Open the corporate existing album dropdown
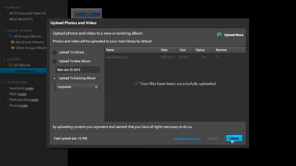This screenshot has width=296, height=166. coord(77,87)
